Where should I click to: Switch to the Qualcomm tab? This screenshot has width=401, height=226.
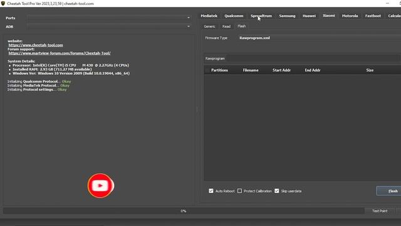[x=234, y=16]
